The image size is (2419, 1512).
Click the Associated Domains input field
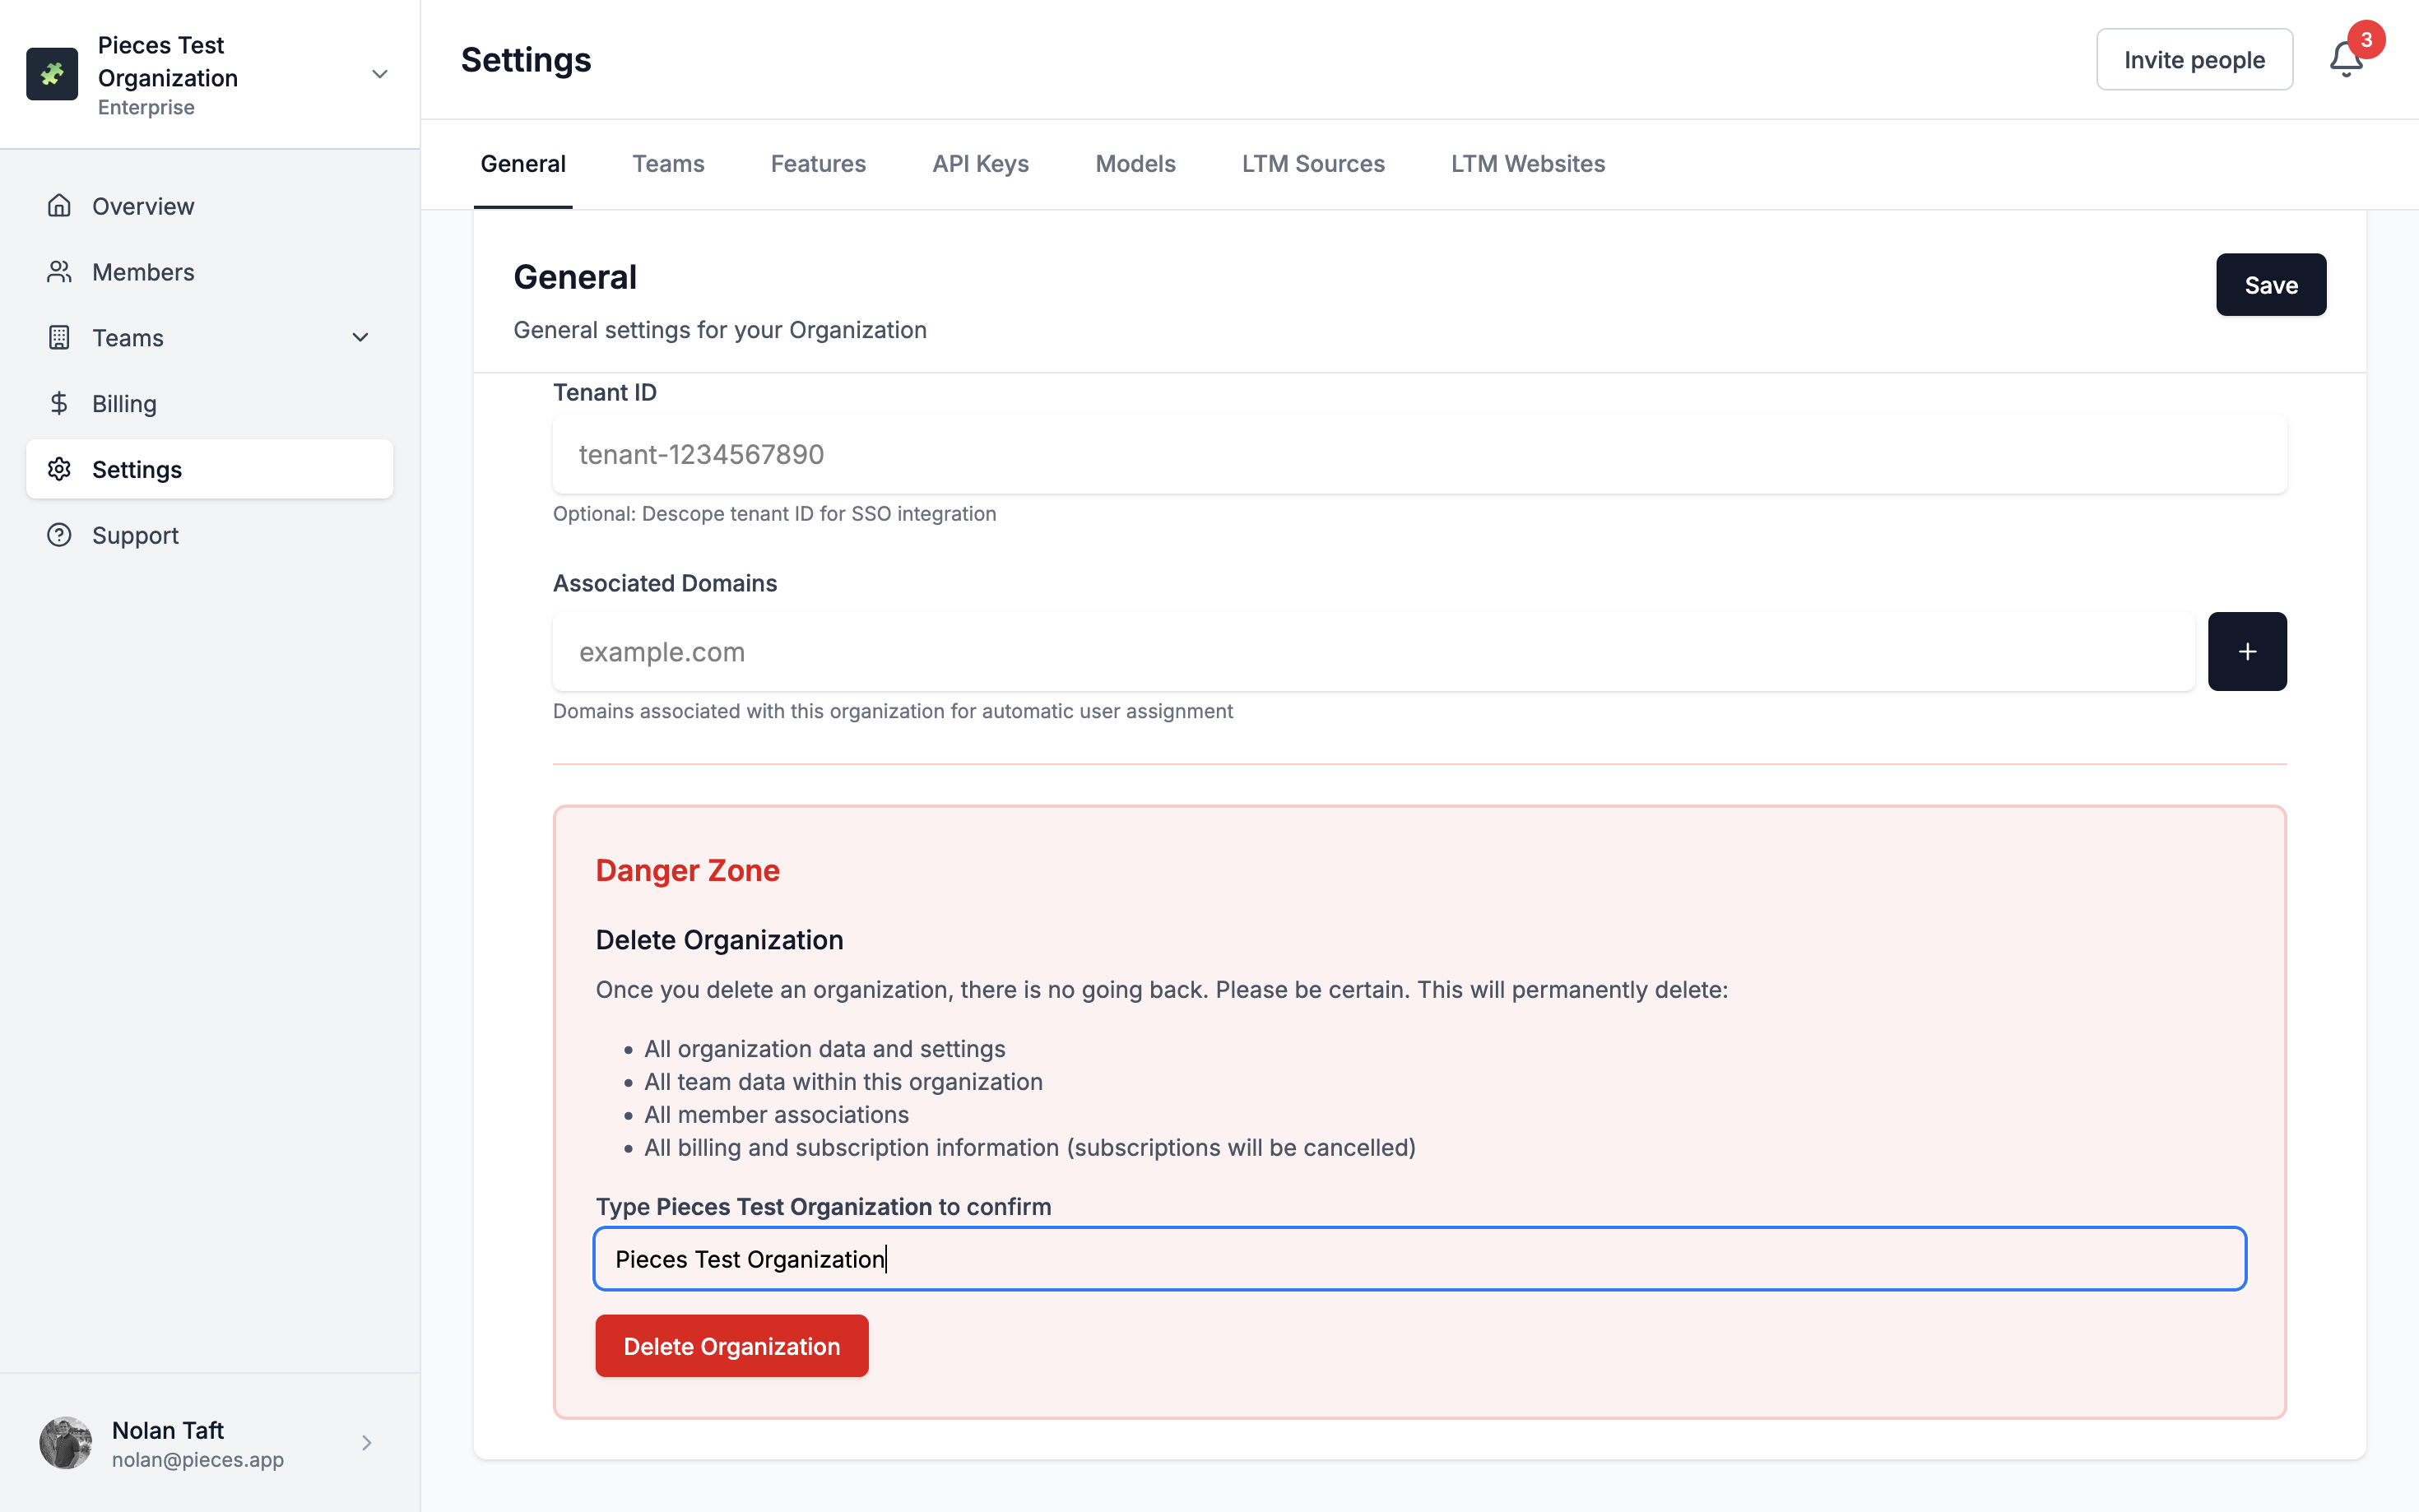coord(1372,652)
